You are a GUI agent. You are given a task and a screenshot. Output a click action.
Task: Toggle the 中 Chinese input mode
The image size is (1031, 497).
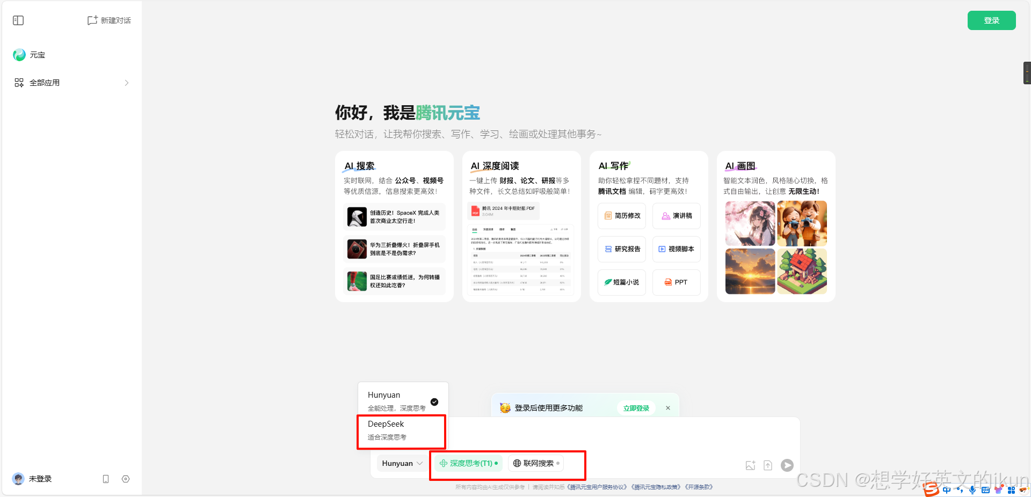[x=946, y=490]
